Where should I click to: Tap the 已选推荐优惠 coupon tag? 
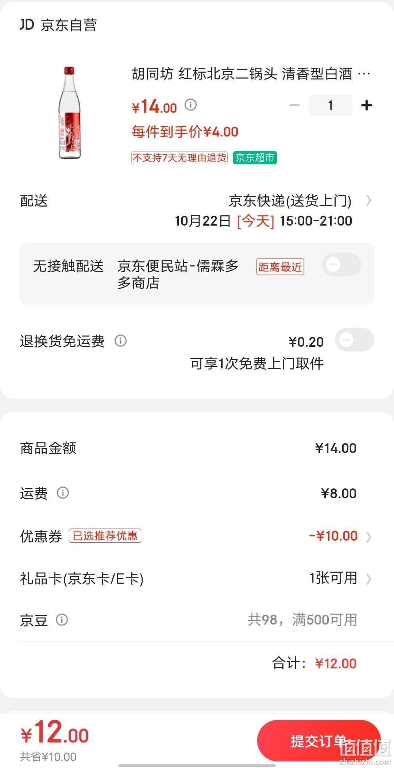105,536
